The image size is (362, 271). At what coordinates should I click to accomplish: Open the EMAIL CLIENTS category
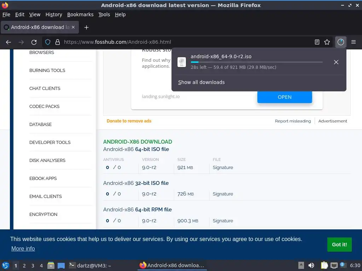[x=46, y=196]
